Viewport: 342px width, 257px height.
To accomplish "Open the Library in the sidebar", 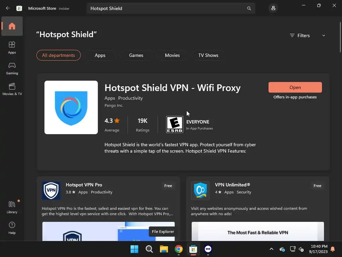I will click(12, 207).
